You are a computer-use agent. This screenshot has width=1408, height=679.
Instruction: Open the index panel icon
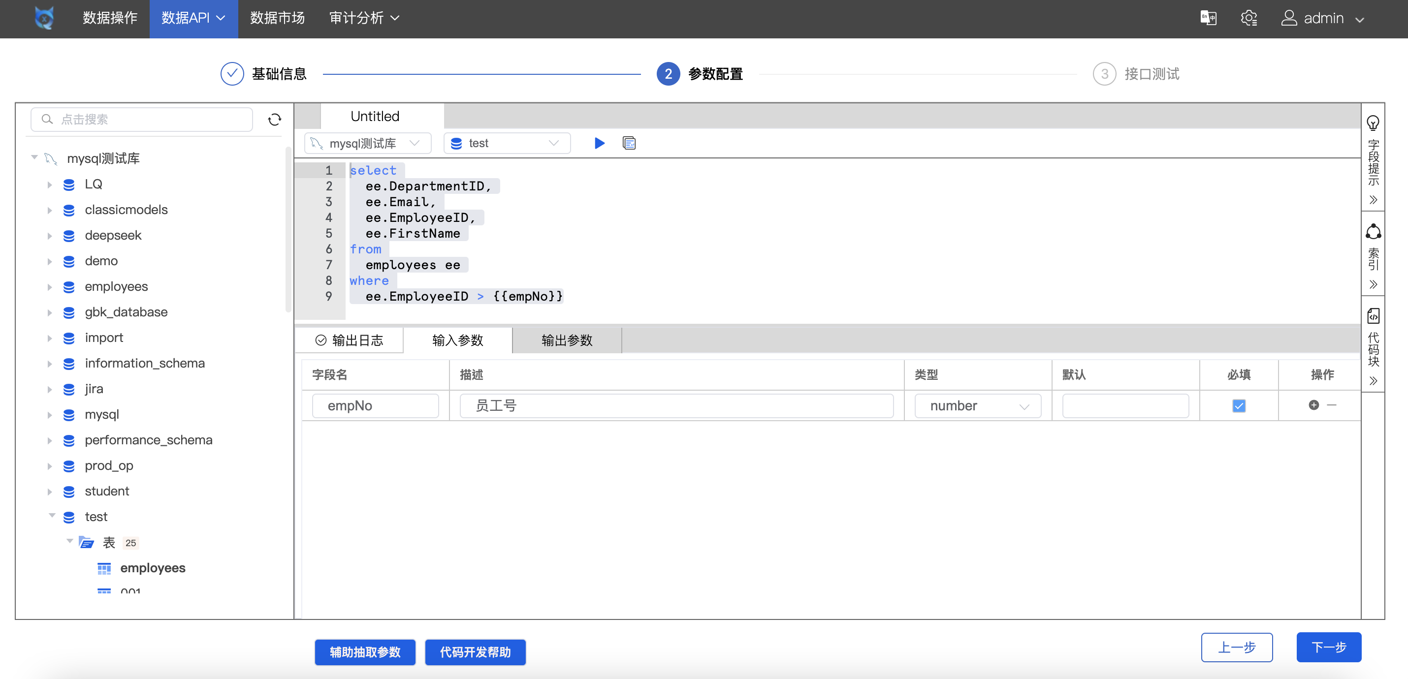pyautogui.click(x=1373, y=232)
